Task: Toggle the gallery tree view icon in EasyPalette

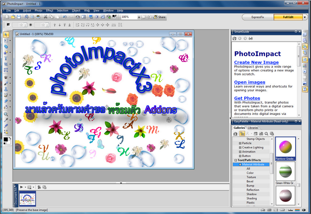Action: [x=242, y=134]
